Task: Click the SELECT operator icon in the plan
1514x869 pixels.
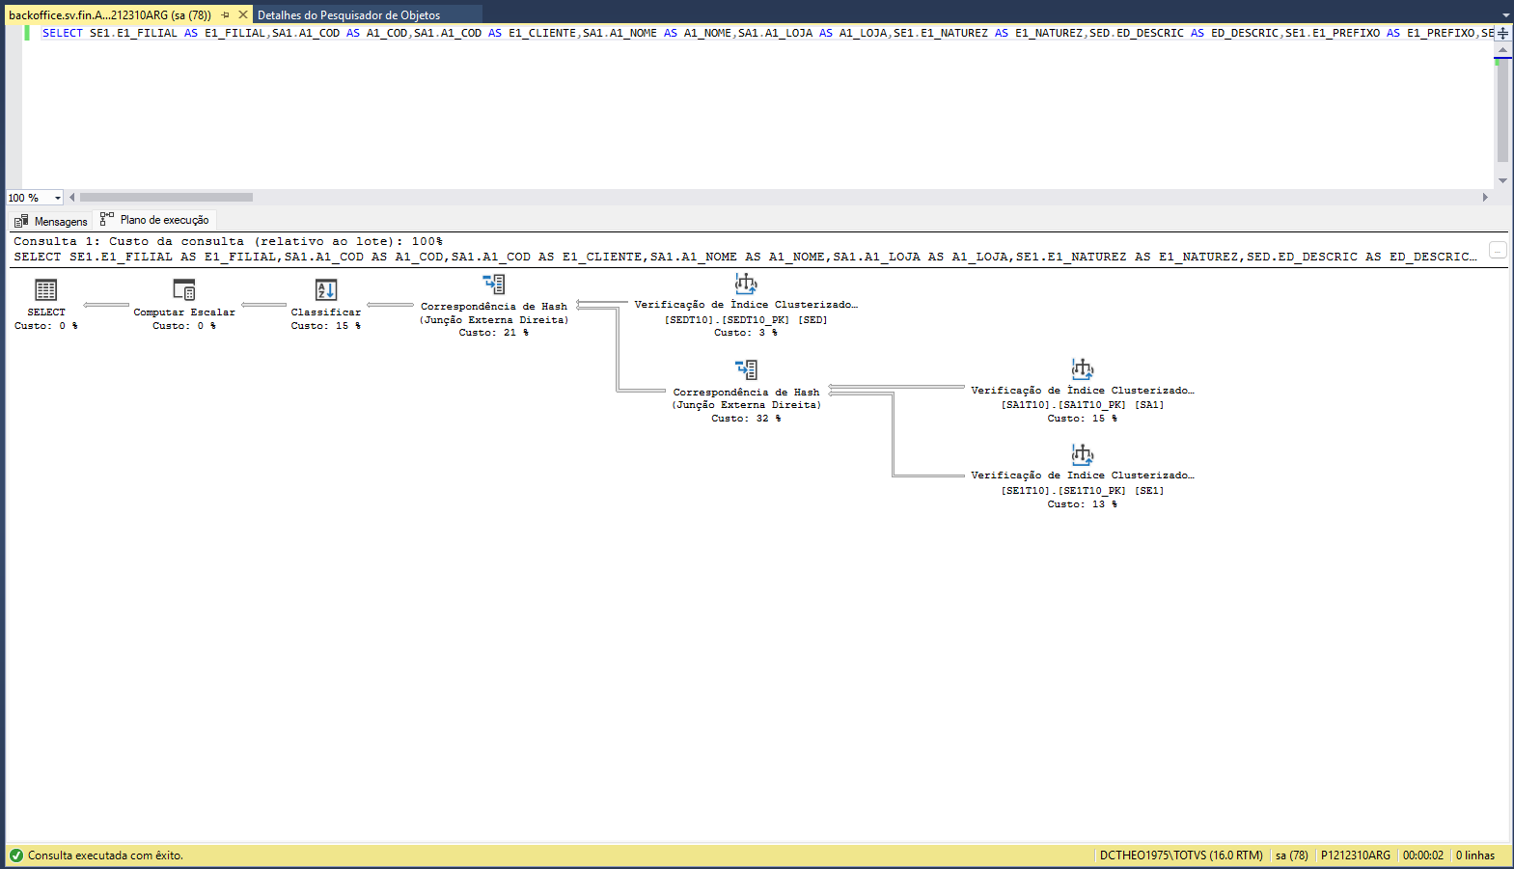Action: point(45,289)
